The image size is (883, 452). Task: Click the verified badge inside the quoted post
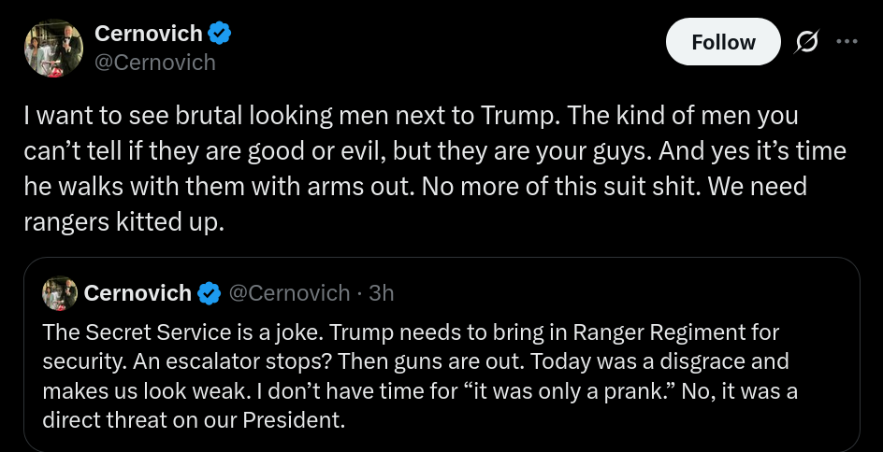210,293
